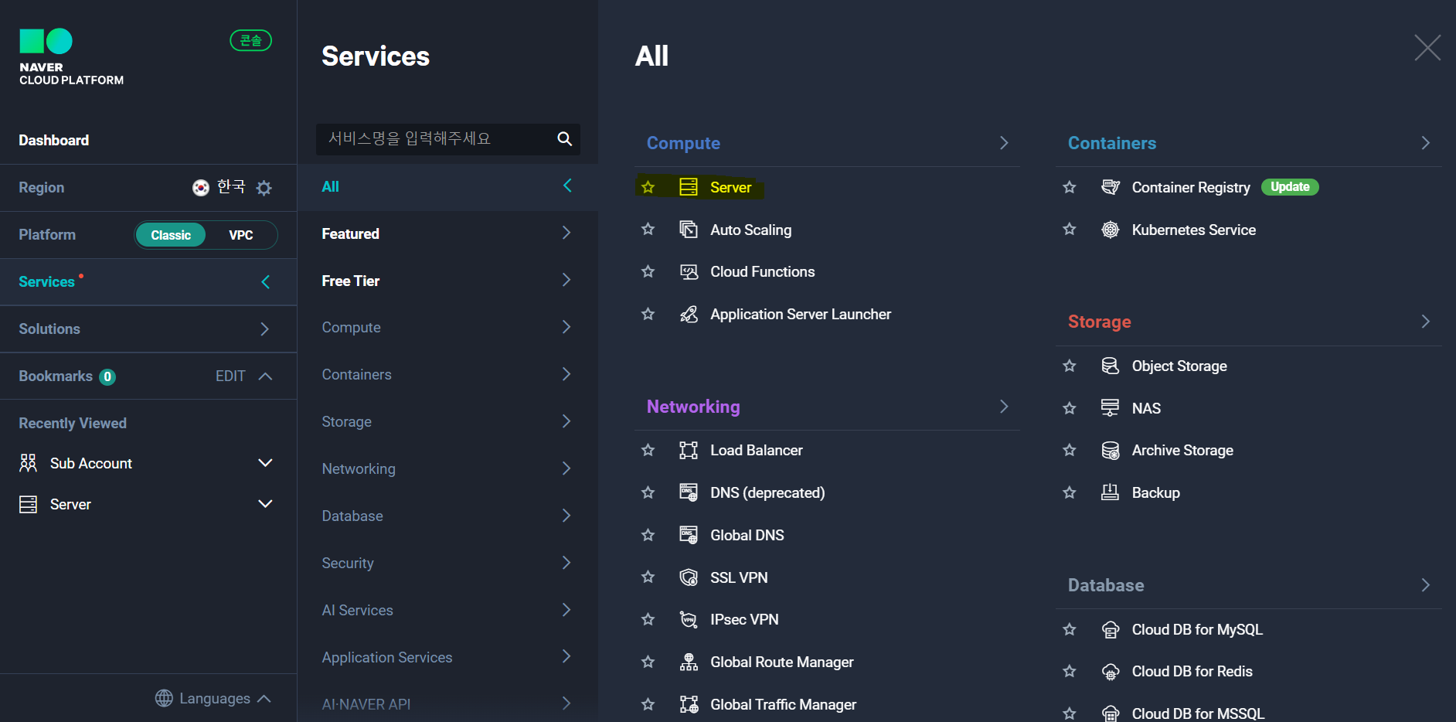Select the Classic platform option
Screen dimensions: 1456x722
171,235
